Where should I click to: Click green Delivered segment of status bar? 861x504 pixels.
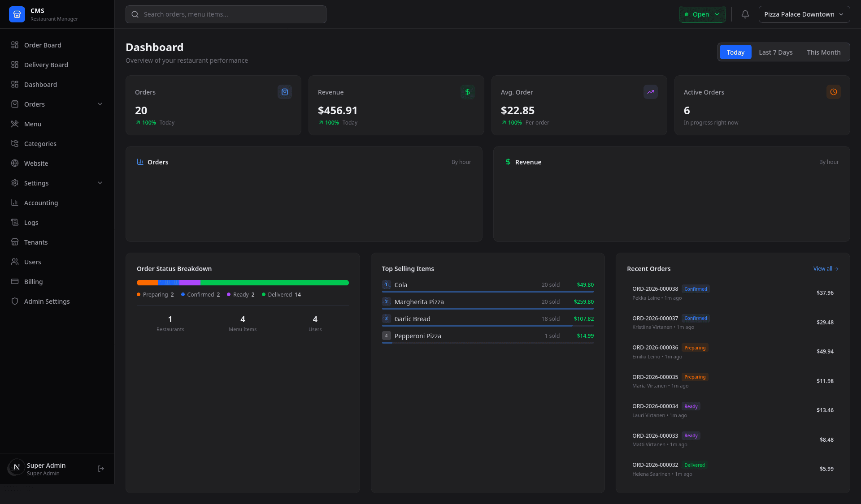coord(274,283)
